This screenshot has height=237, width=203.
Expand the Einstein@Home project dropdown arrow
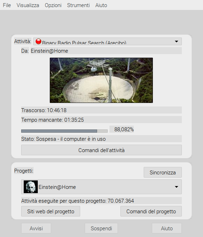point(176,187)
